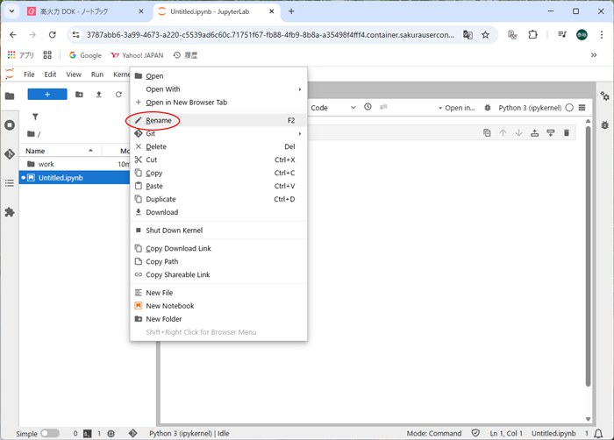Viewport: 614px width, 440px height.
Task: Choose Duplicate in the context menu
Action: [218, 199]
